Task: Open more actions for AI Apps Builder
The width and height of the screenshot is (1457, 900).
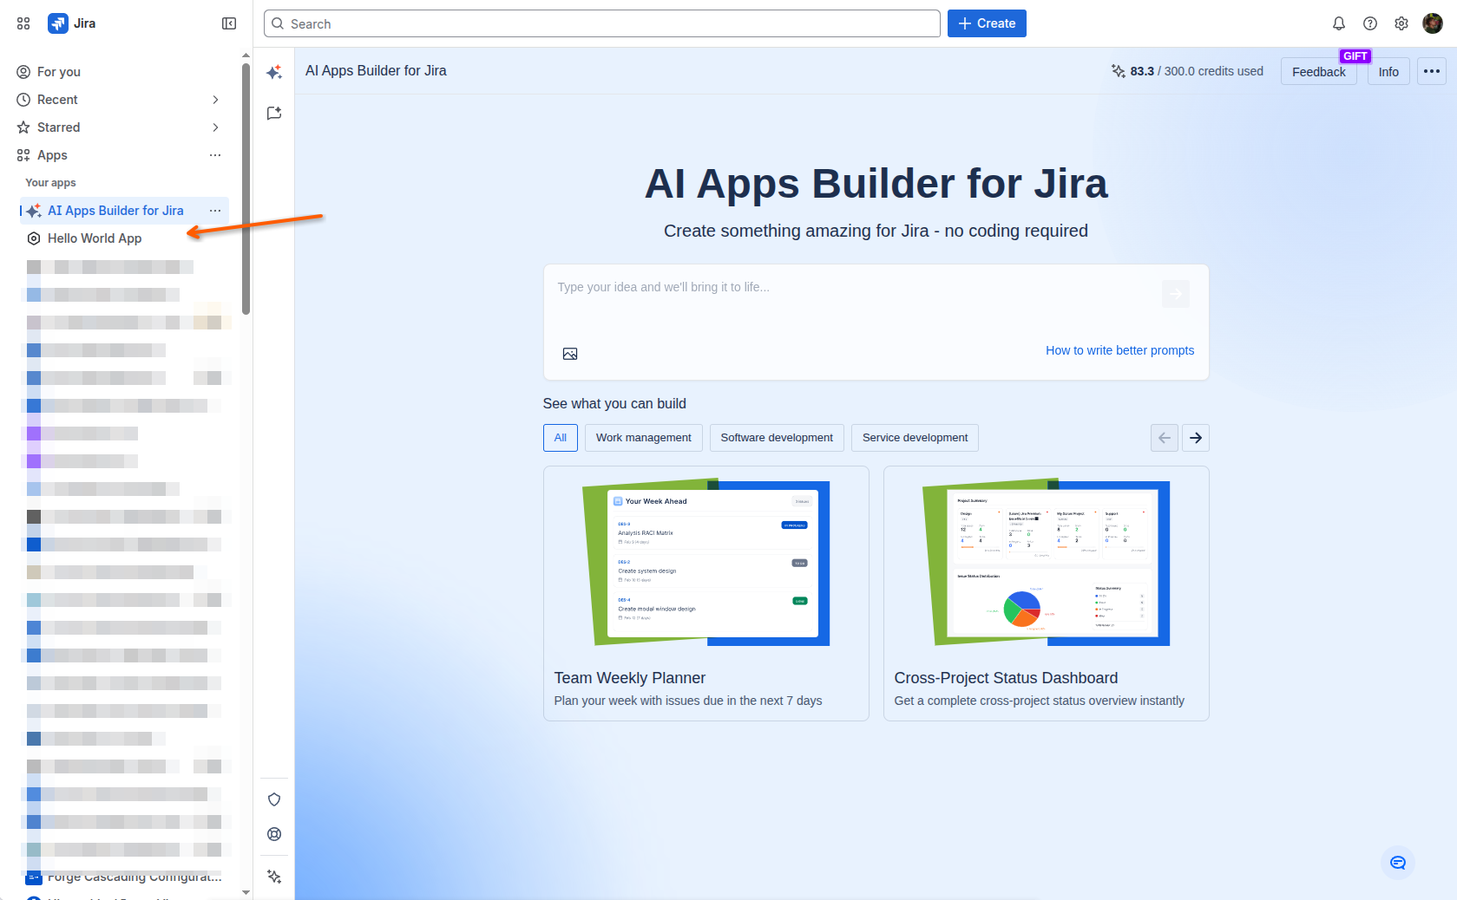Action: (x=215, y=211)
